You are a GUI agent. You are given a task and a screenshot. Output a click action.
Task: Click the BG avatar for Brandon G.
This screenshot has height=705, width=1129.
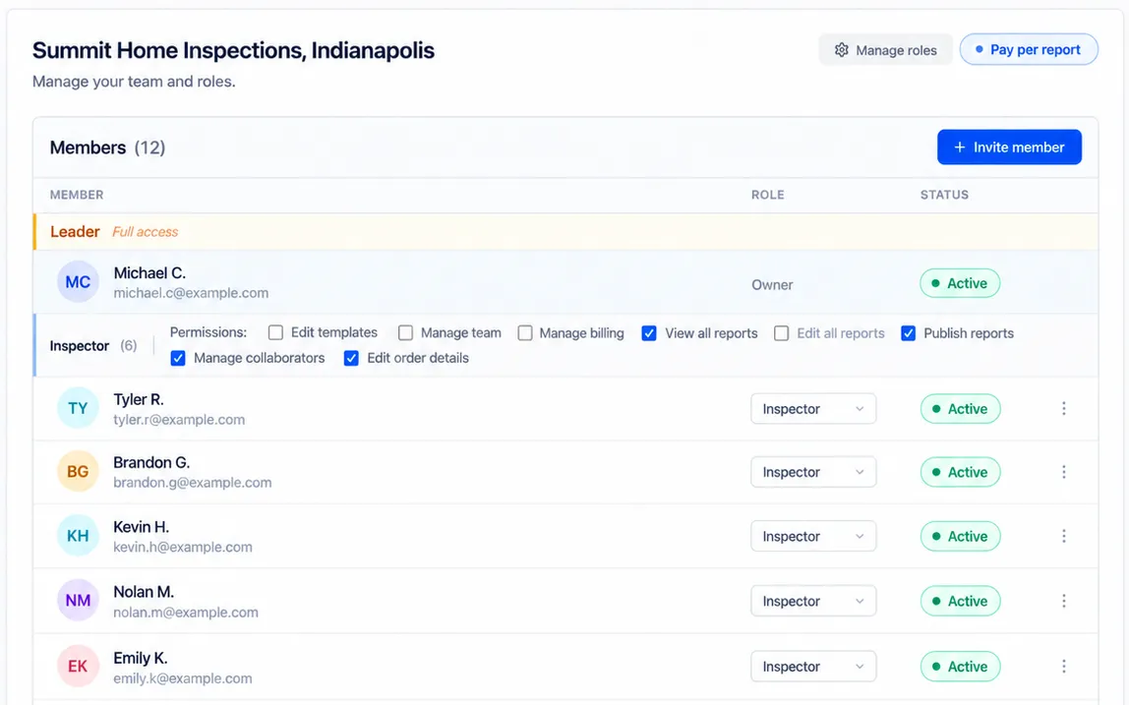[78, 472]
